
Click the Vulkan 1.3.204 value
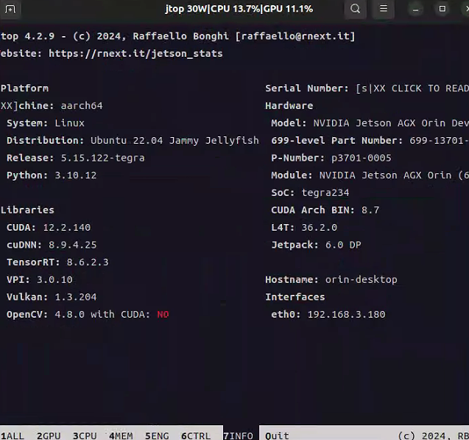[x=76, y=297]
